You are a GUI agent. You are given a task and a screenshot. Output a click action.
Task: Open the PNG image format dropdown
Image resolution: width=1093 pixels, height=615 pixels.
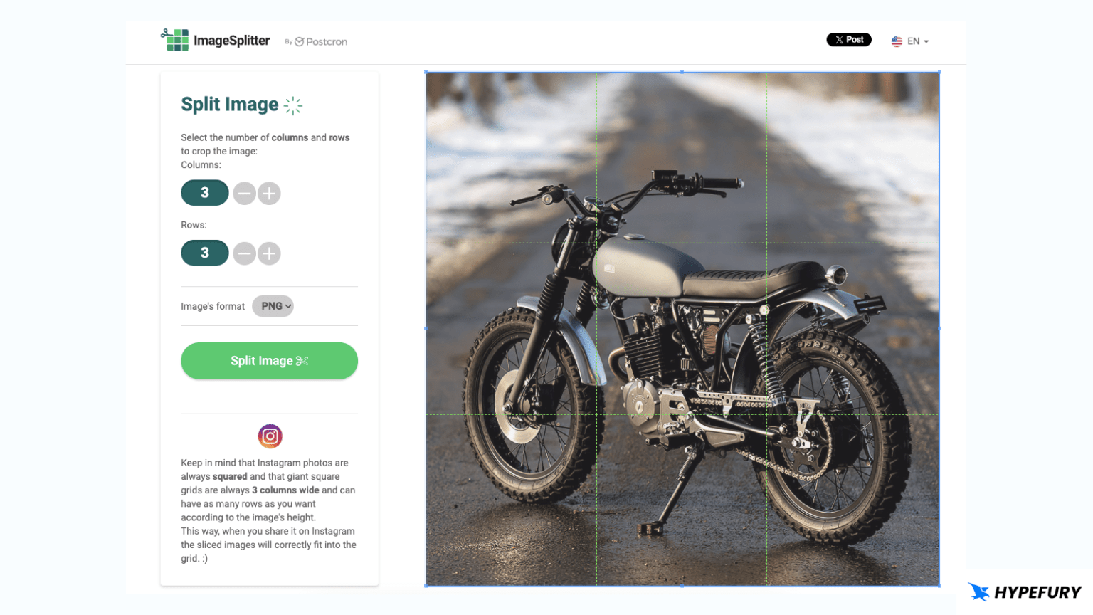click(273, 306)
